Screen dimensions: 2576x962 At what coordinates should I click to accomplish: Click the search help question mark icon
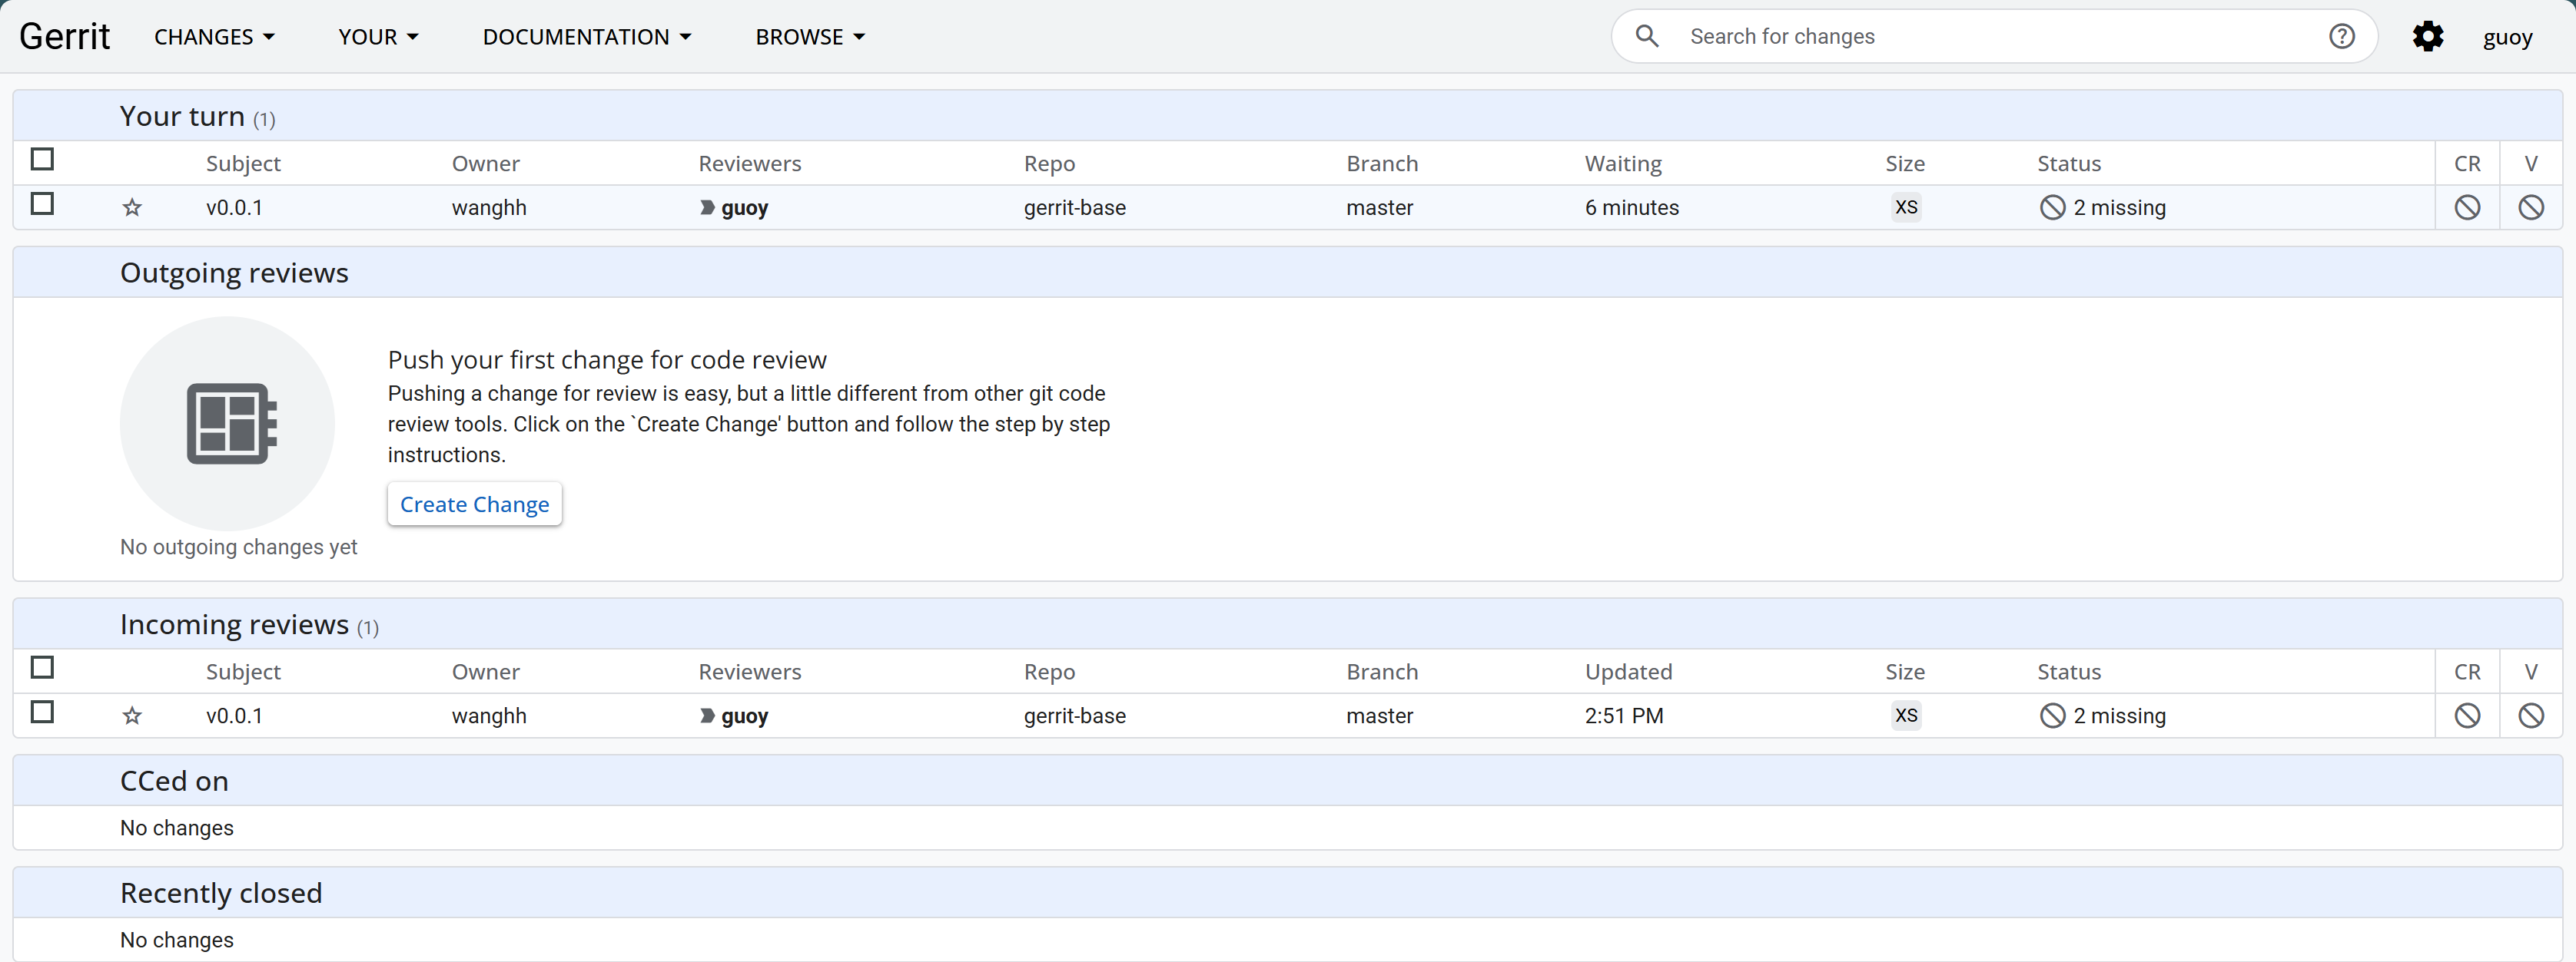coord(2341,37)
